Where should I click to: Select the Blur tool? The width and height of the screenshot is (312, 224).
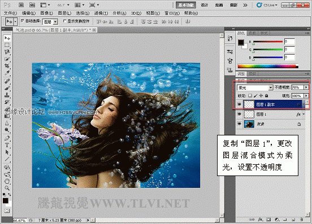[x=7, y=123]
